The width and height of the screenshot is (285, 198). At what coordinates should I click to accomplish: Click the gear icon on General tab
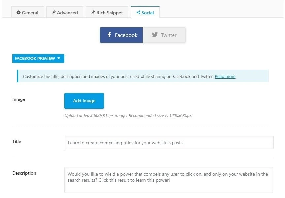point(18,12)
